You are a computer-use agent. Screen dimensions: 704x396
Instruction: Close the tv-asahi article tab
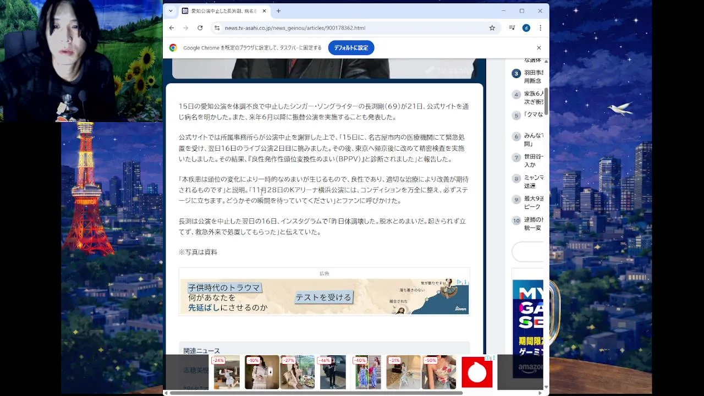[x=265, y=11]
